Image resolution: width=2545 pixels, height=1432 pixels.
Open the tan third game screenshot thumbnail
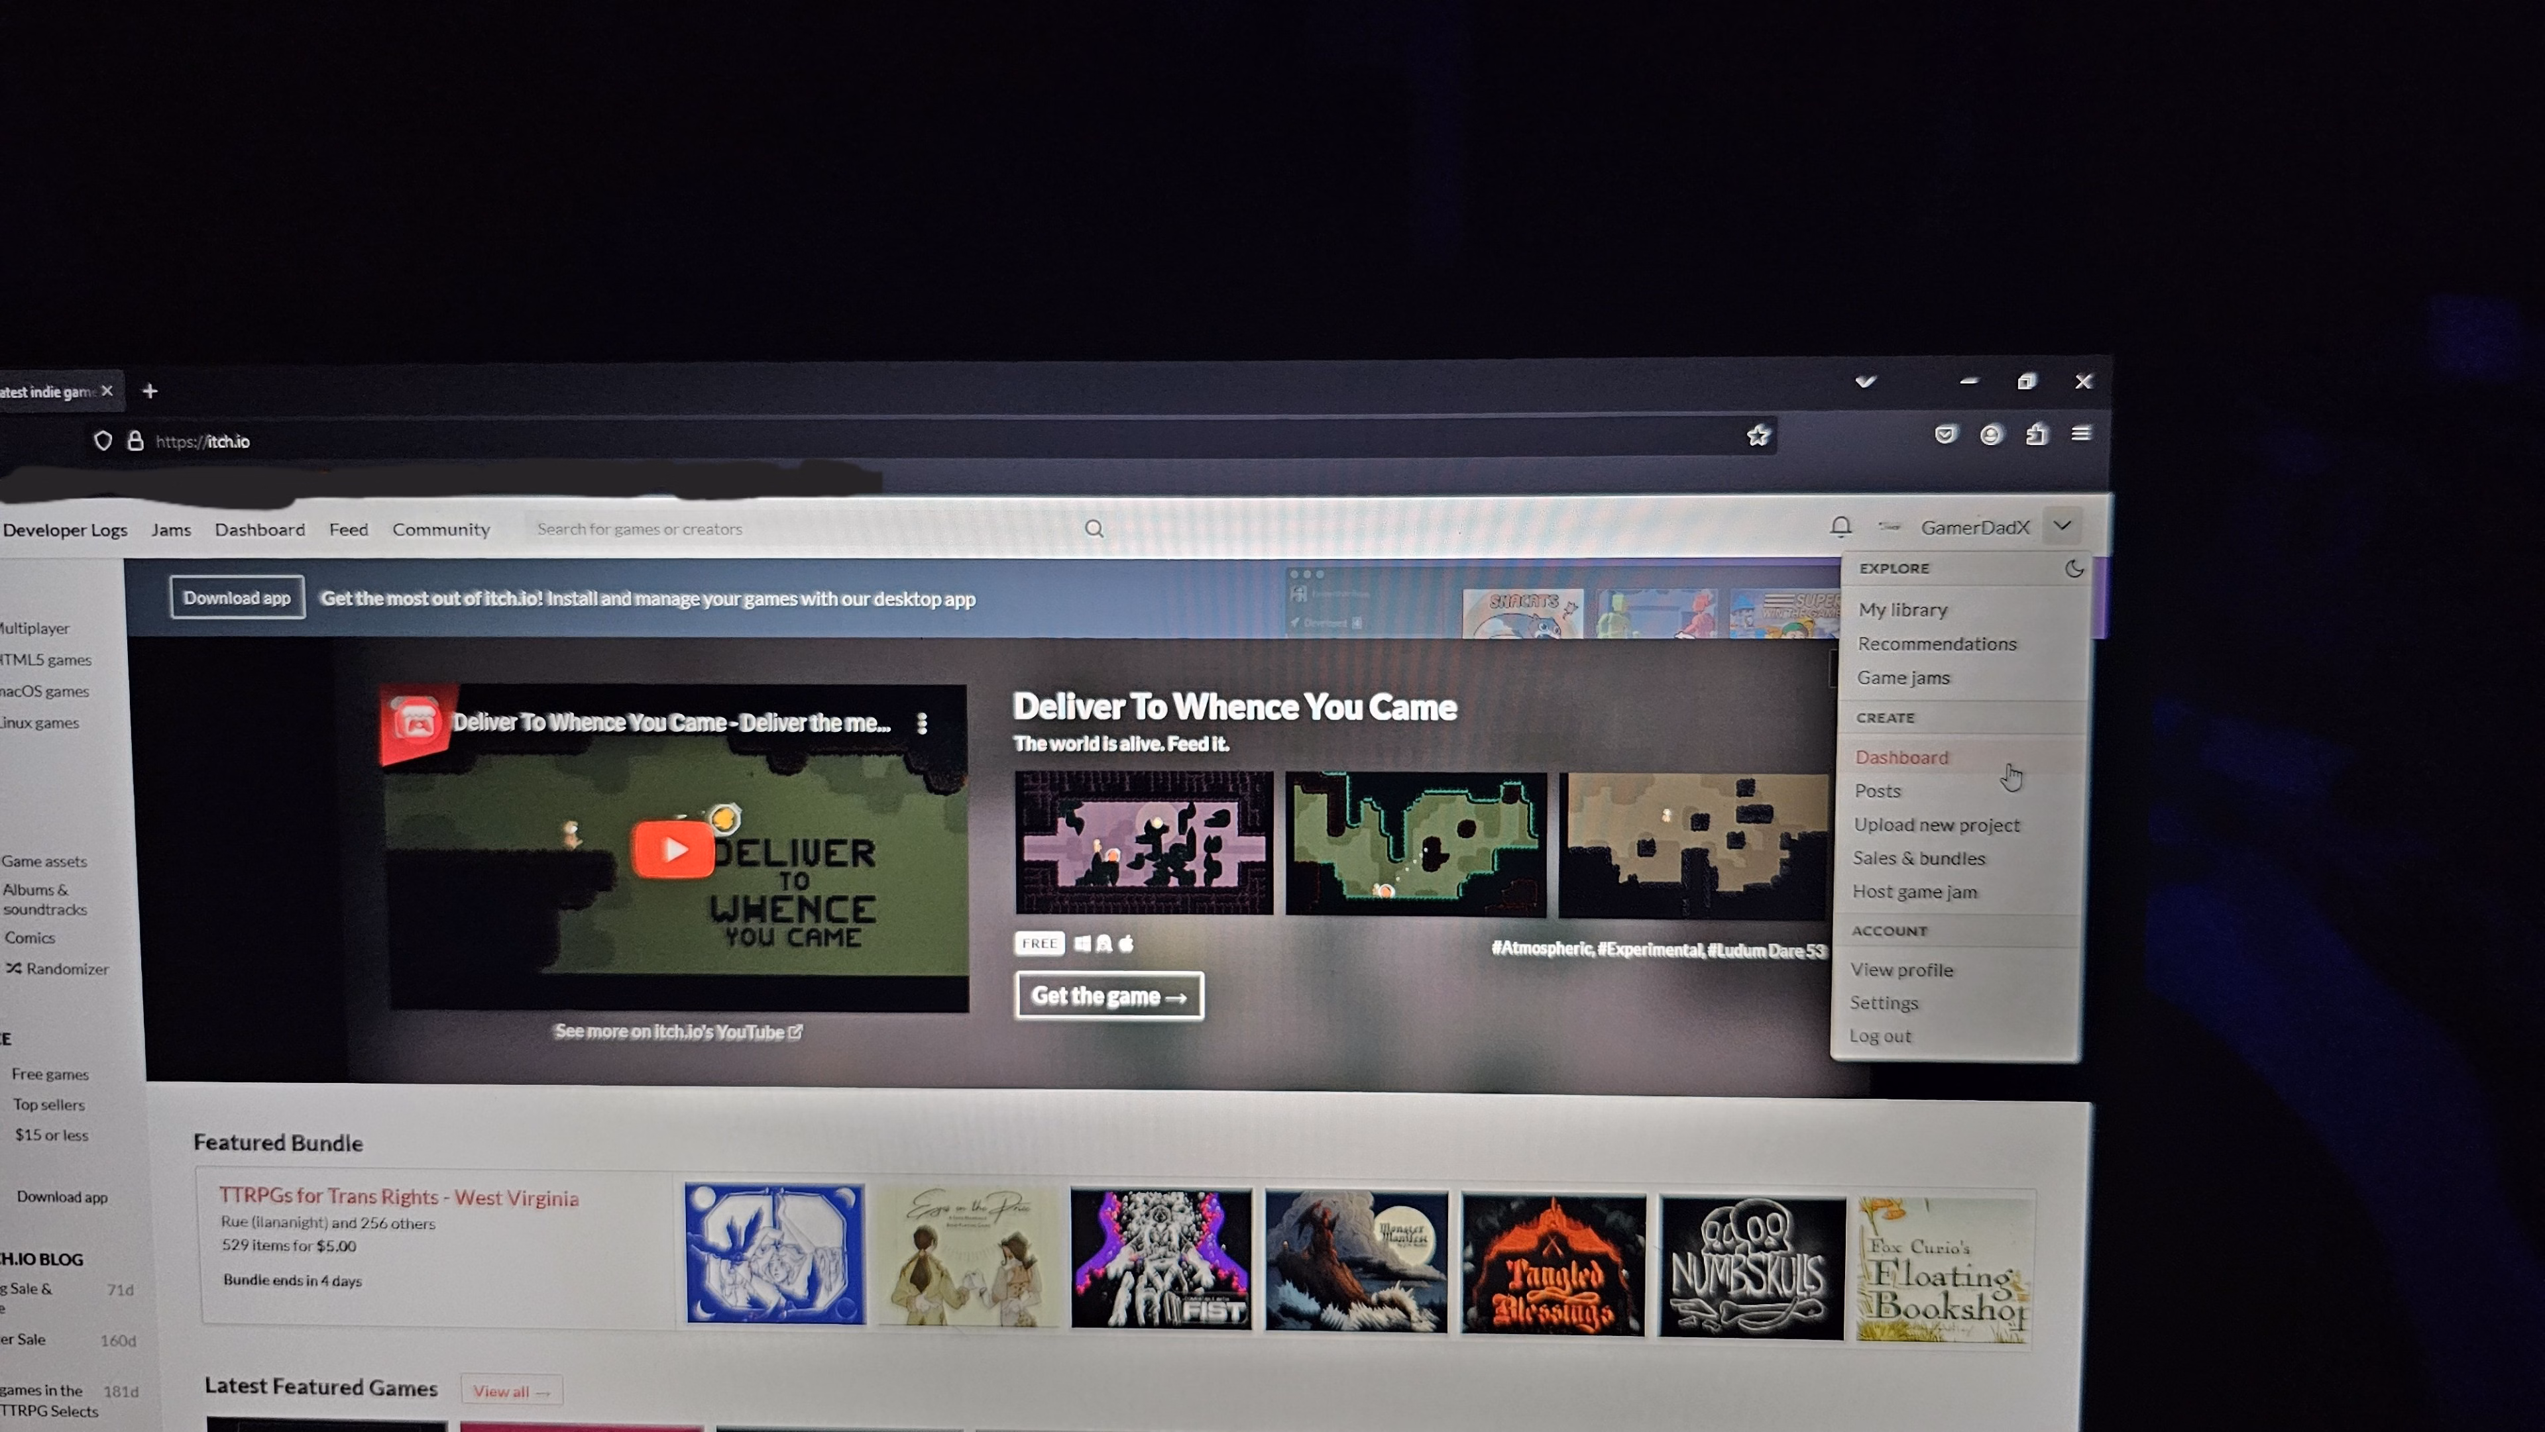click(1693, 847)
